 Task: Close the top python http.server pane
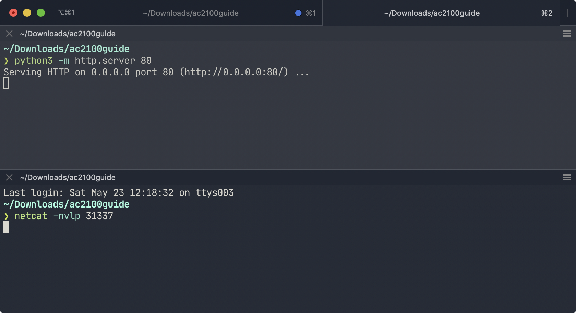point(9,34)
